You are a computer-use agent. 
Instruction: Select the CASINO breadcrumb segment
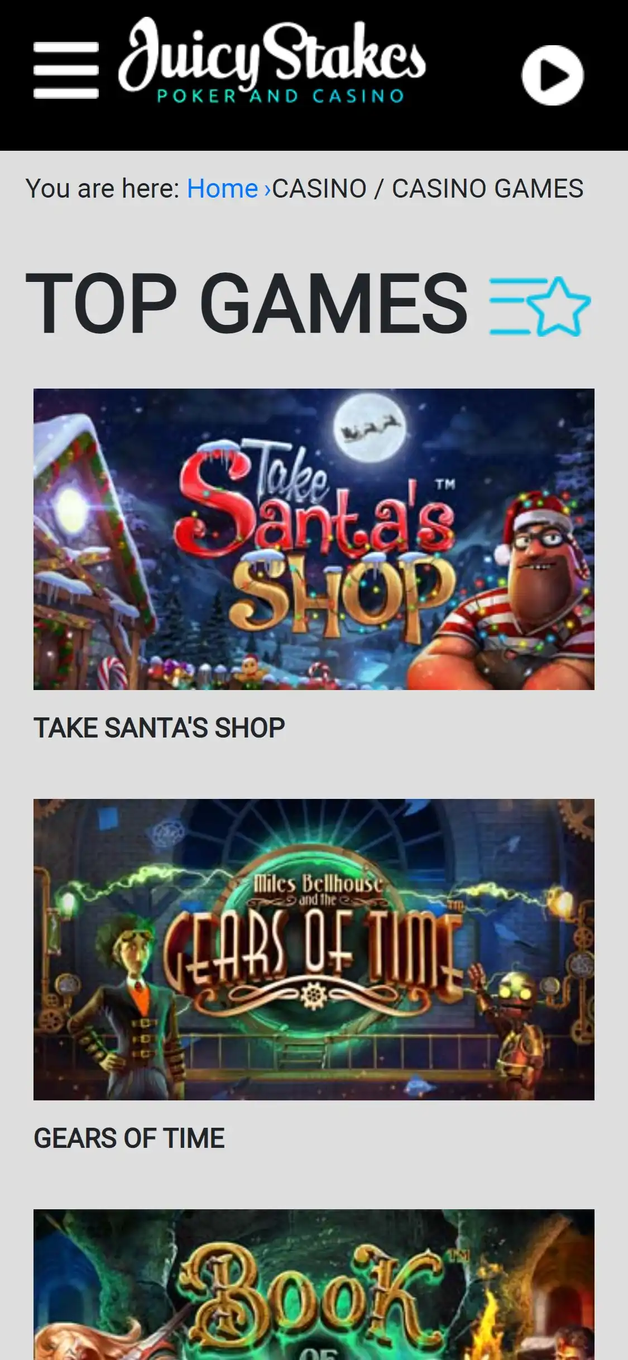tap(319, 189)
